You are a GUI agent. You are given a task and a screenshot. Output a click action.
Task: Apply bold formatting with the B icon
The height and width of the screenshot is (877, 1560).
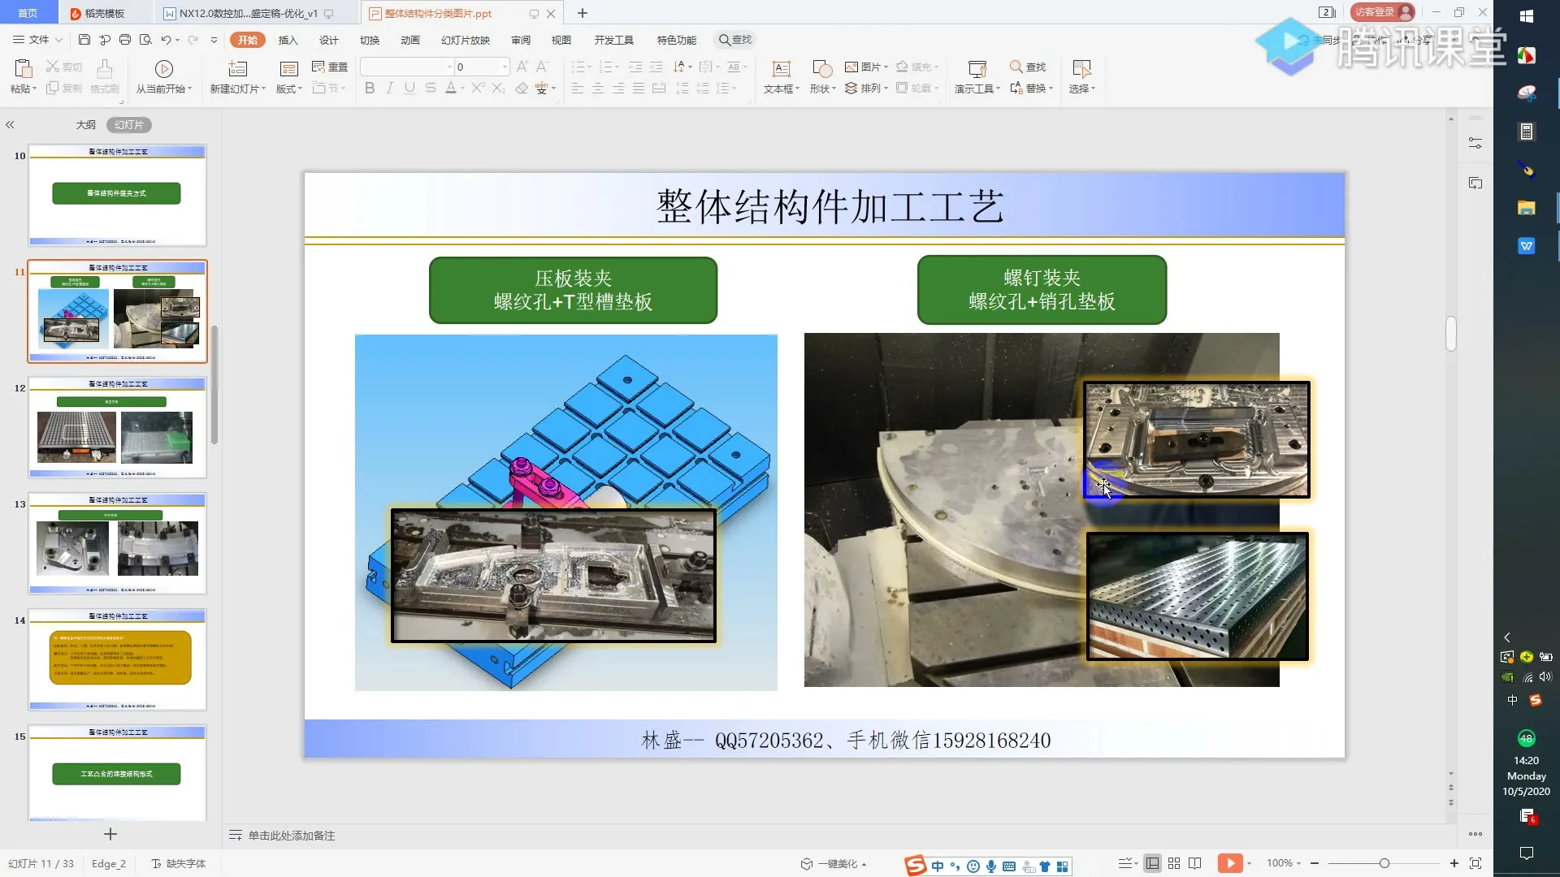point(370,89)
